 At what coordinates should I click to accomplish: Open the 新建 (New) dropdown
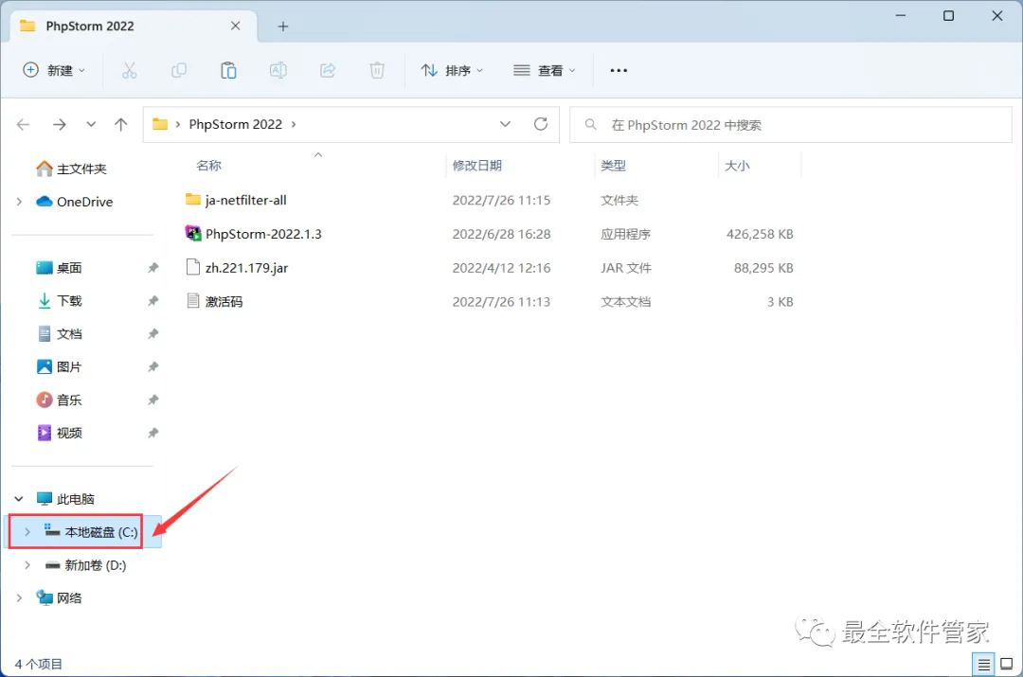click(53, 70)
